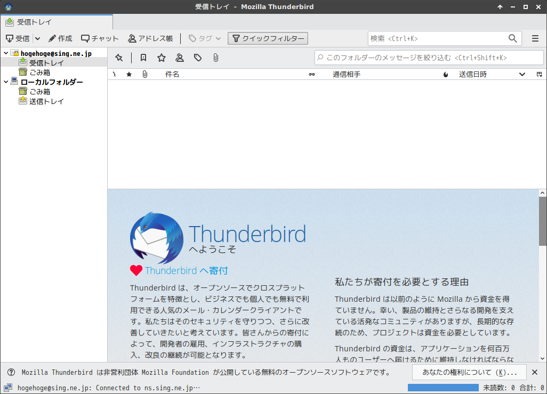Click the folder message filter text field
The image size is (547, 394).
coord(429,58)
